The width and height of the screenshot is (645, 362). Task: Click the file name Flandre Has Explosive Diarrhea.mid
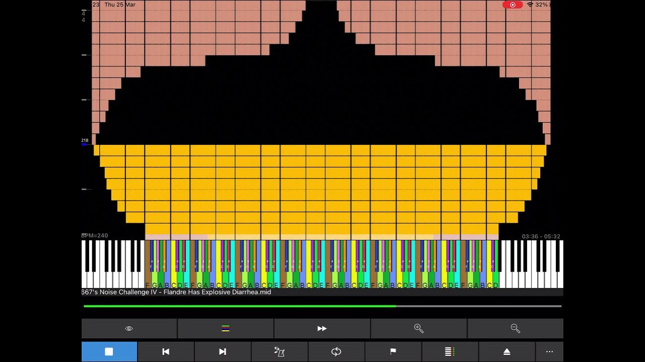pos(176,292)
